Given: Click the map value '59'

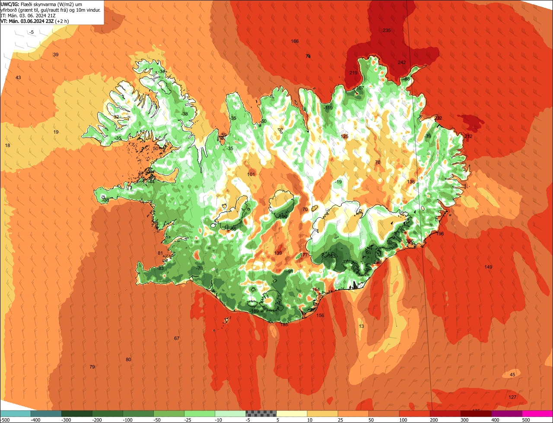Looking at the screenshot, I should (223, 135).
